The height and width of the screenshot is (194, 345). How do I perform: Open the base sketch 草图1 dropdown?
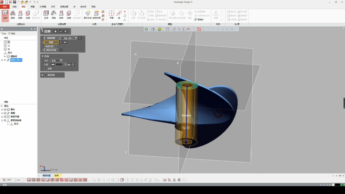click(76, 38)
